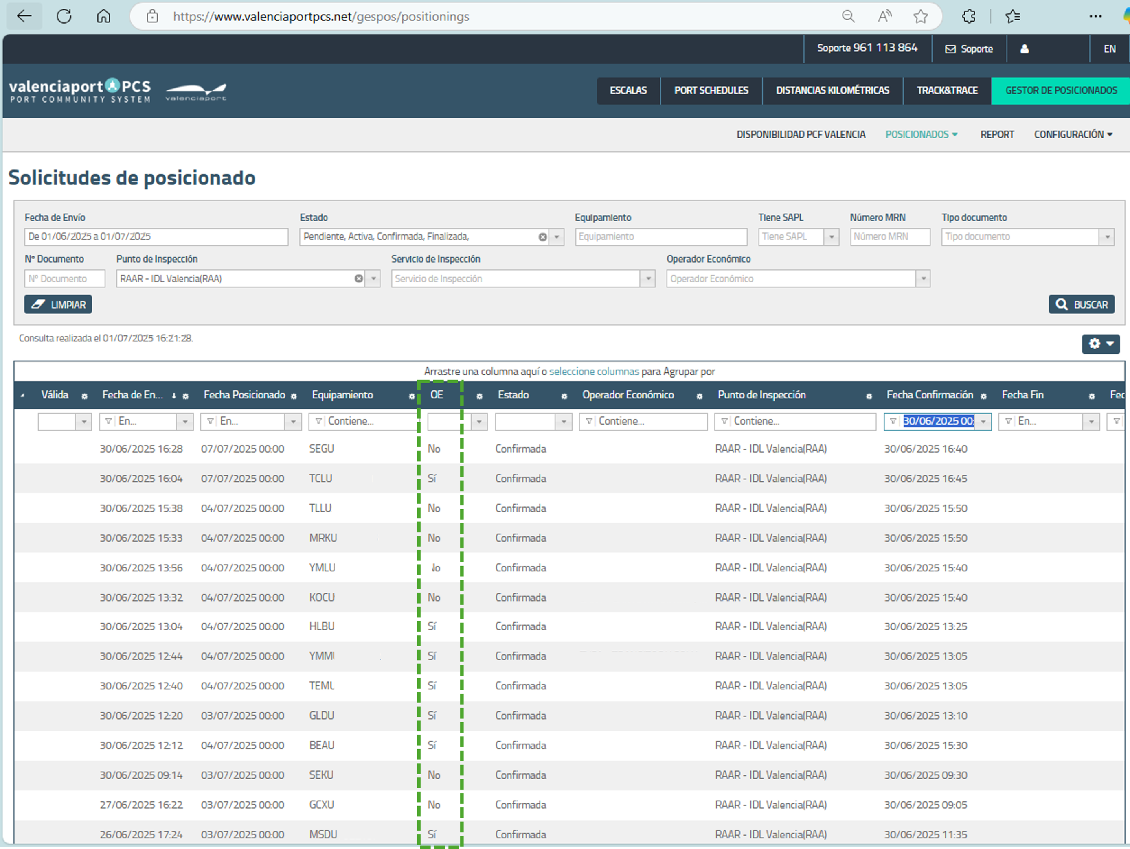This screenshot has height=849, width=1130.
Task: Open Fecha Fin column settings gear
Action: pos(1092,396)
